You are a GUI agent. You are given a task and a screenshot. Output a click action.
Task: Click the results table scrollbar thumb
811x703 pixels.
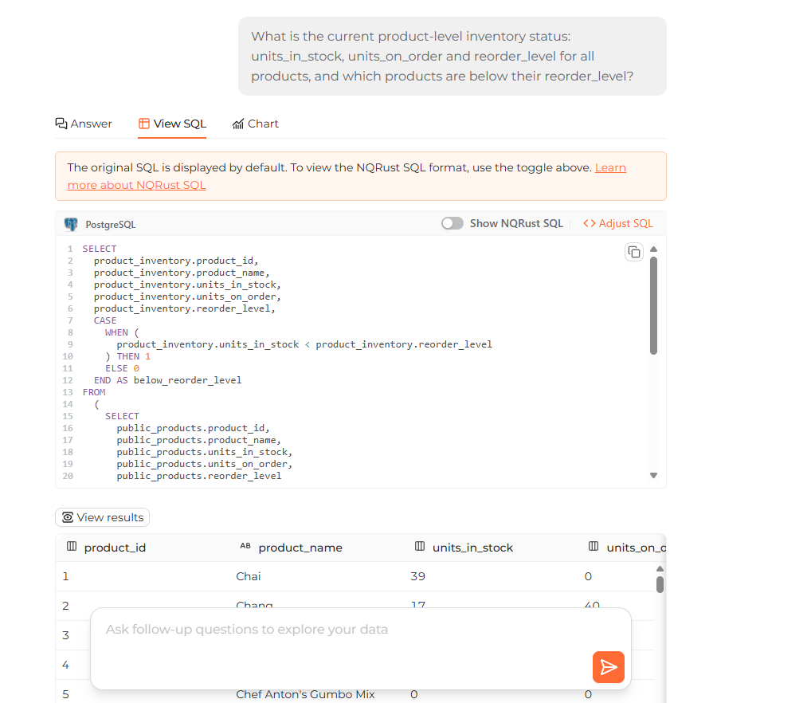point(660,584)
